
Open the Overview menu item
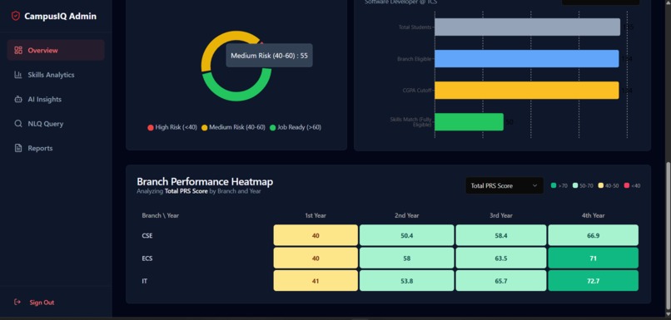(56, 50)
